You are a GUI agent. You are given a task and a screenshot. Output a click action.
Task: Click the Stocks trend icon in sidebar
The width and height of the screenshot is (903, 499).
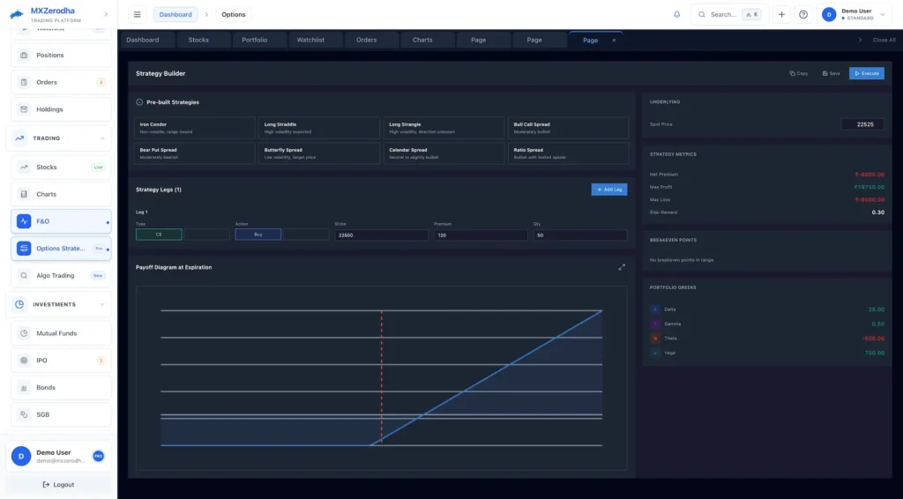[24, 168]
